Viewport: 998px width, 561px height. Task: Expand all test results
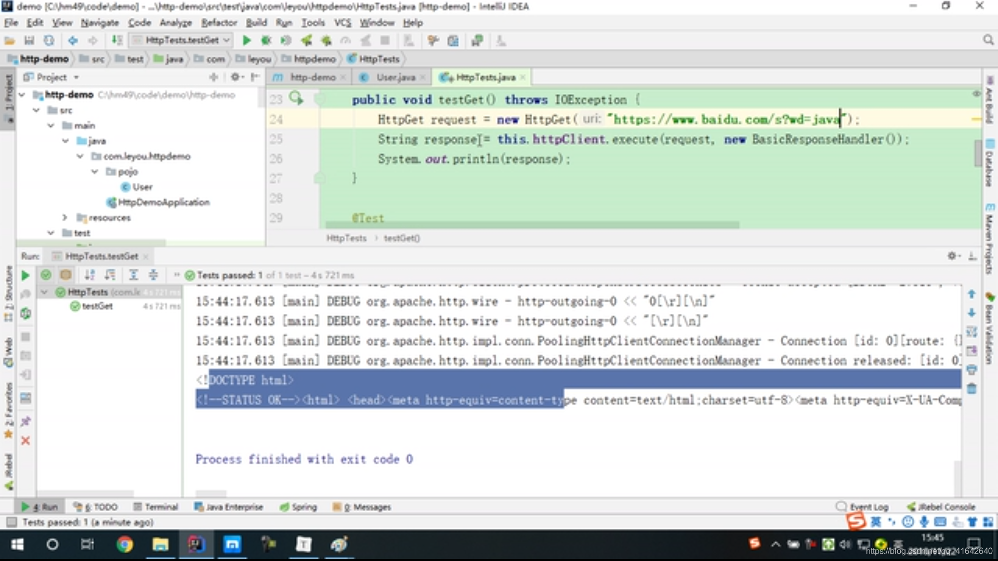(134, 275)
